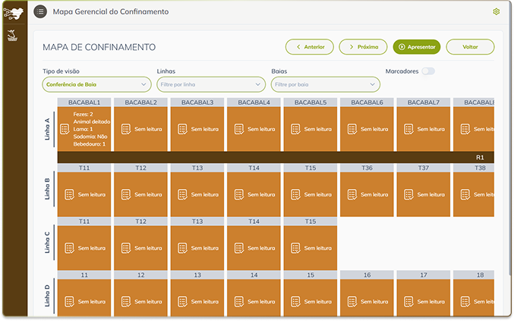
Task: Click the Voltar button
Action: tap(470, 47)
